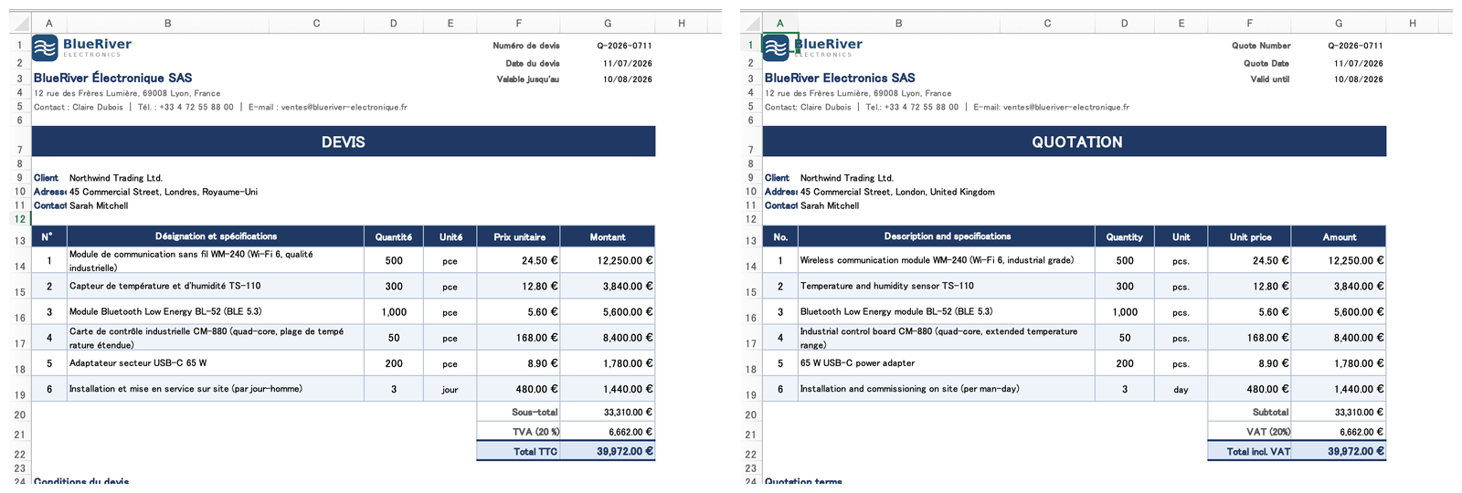Select quantity 1,000 cell in the French sheet
The image size is (1462, 493).
(x=394, y=312)
